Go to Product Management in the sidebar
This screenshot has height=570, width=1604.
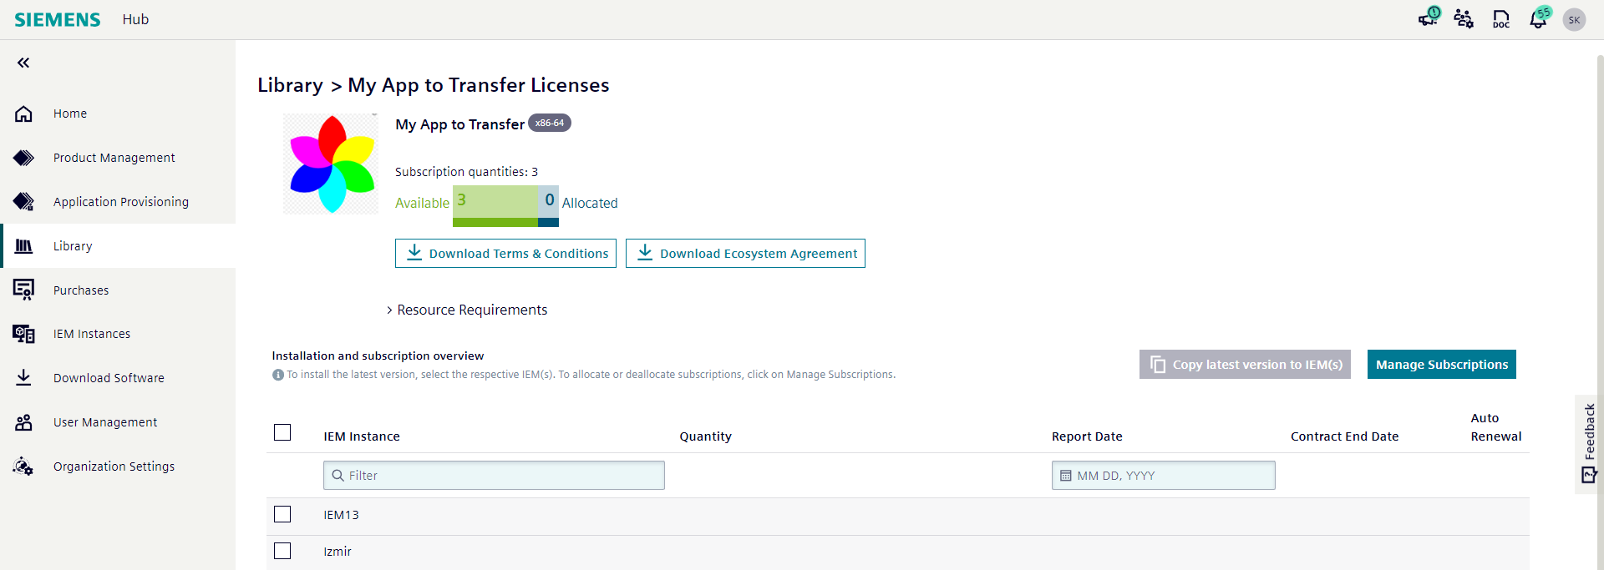coord(114,158)
